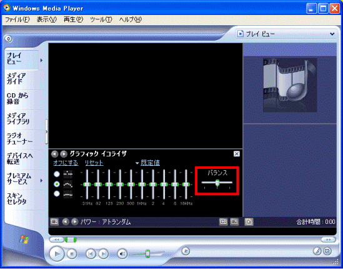Image resolution: width=343 pixels, height=269 pixels.
Task: Click the 1kHz equalizer slider
Action: [x=142, y=185]
